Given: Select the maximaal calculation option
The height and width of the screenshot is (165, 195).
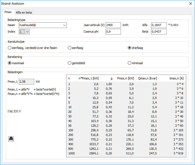Looking at the screenshot, I should (x=10, y=63).
